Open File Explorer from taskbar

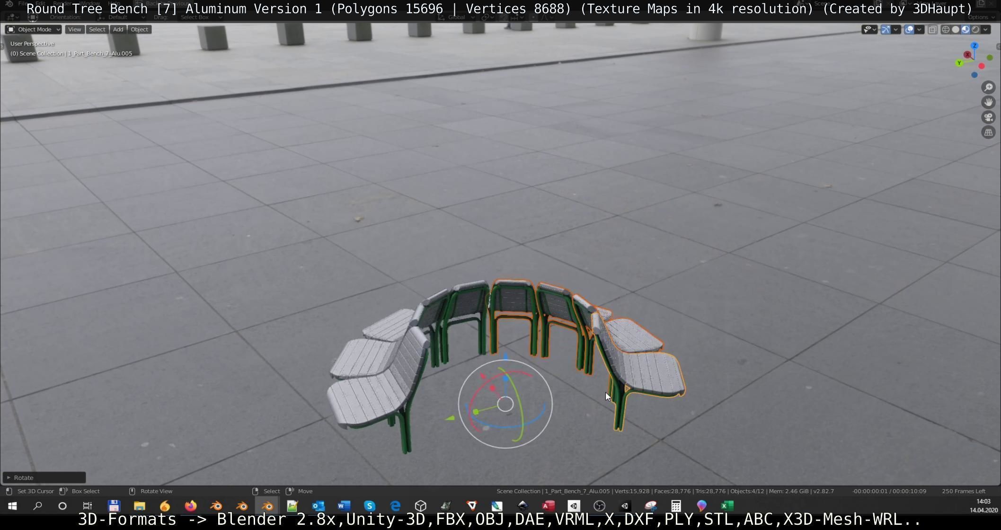[139, 506]
